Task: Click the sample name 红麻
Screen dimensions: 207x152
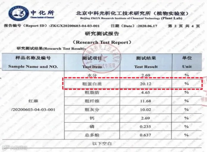Action: [x=33, y=101]
